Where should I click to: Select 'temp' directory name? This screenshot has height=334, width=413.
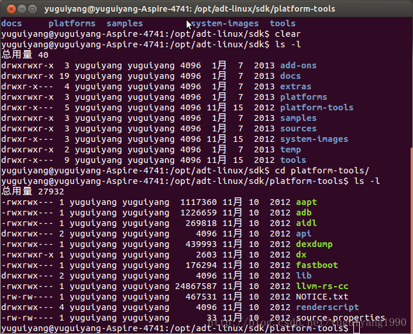tap(290, 149)
